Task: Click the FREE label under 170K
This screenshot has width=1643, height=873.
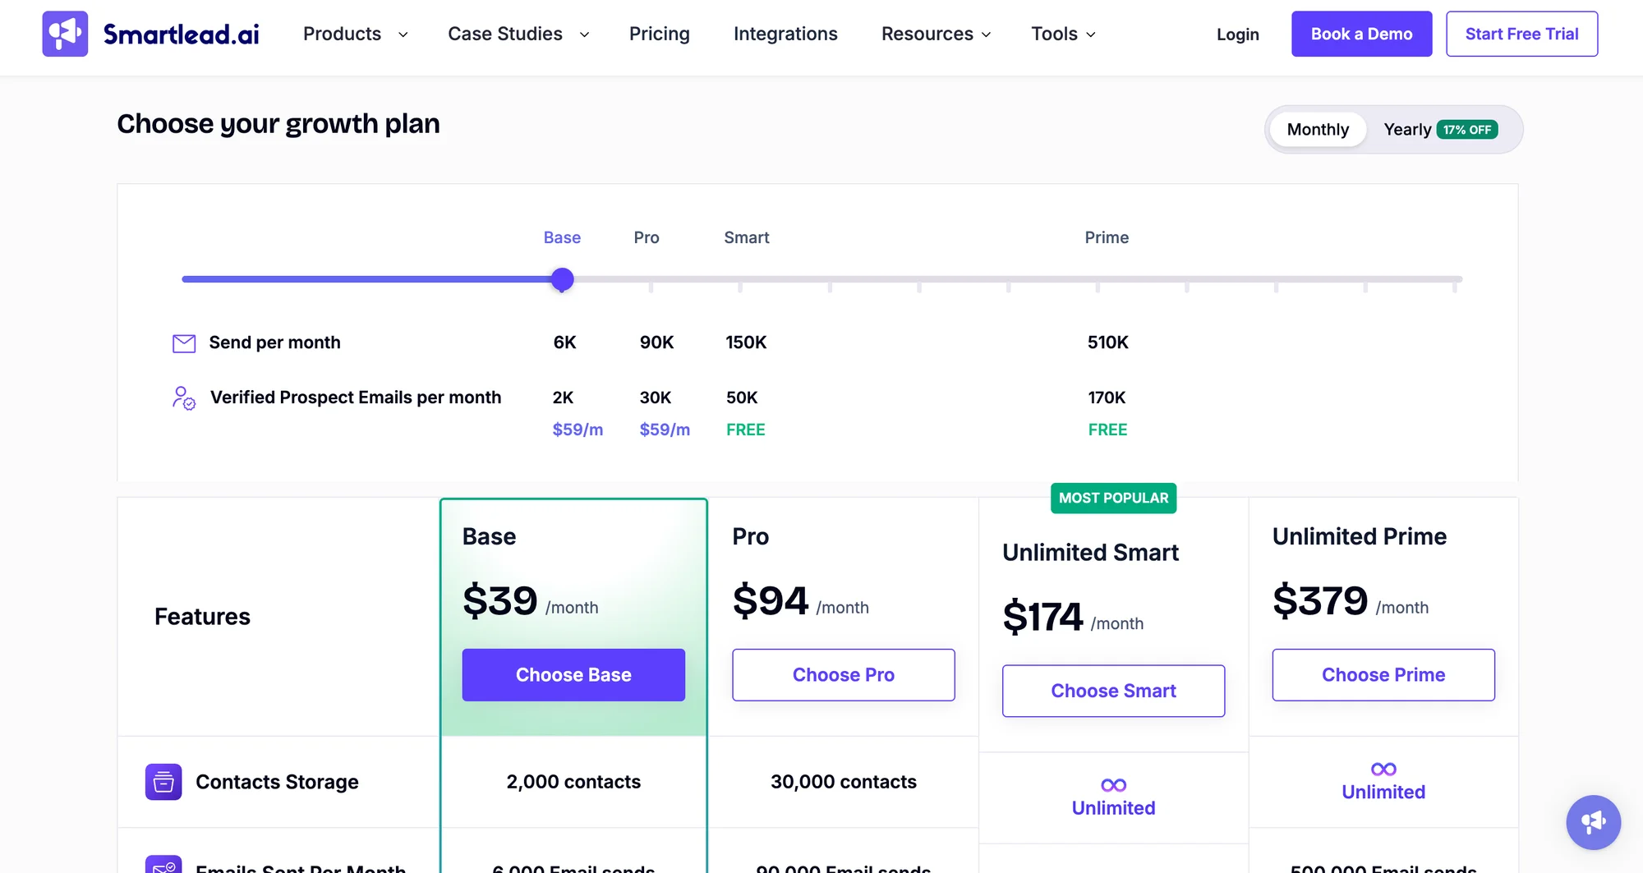Action: 1107,430
